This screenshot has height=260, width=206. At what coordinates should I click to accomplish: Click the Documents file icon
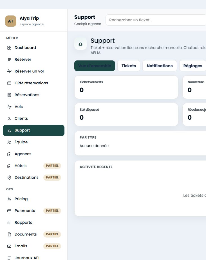9,234
